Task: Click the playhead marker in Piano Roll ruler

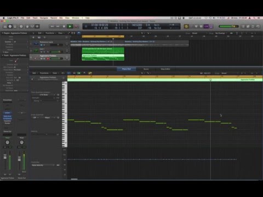Action: (210, 80)
